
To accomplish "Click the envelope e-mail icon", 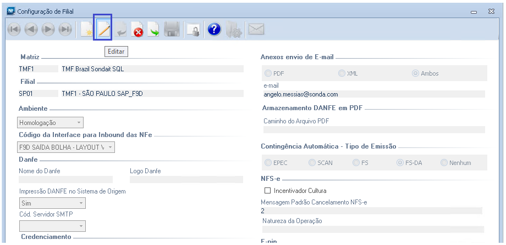I will [x=256, y=30].
